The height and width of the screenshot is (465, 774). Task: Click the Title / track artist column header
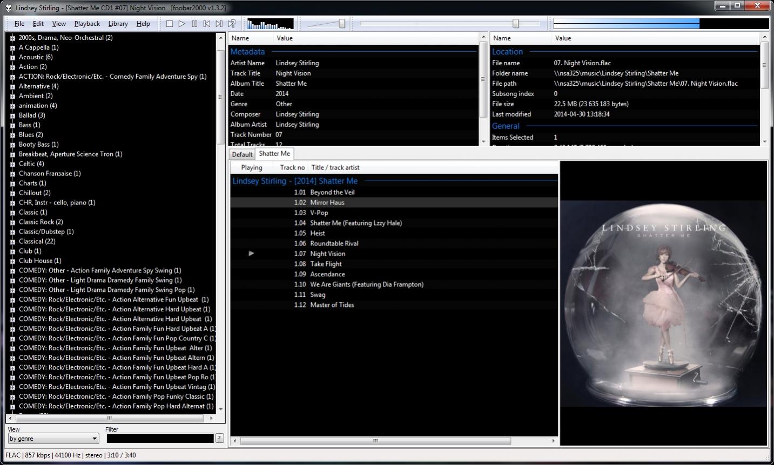pyautogui.click(x=335, y=168)
